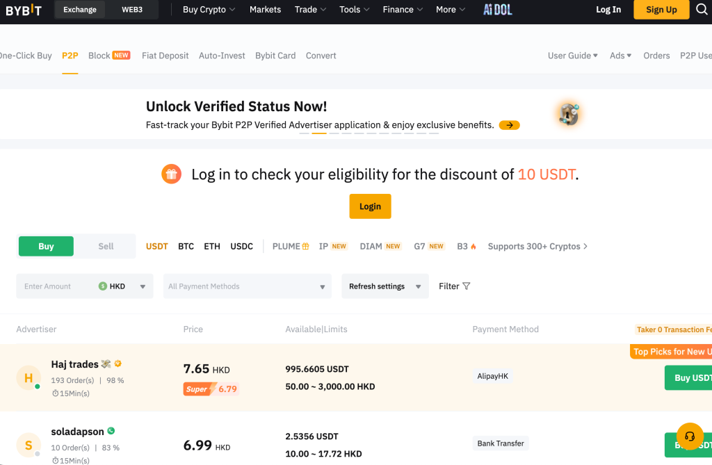Click the orange gift box icon
712x465 pixels.
(171, 174)
